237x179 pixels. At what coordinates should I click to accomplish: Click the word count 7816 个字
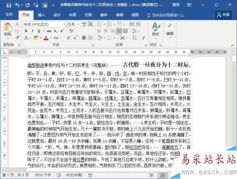click(43, 175)
